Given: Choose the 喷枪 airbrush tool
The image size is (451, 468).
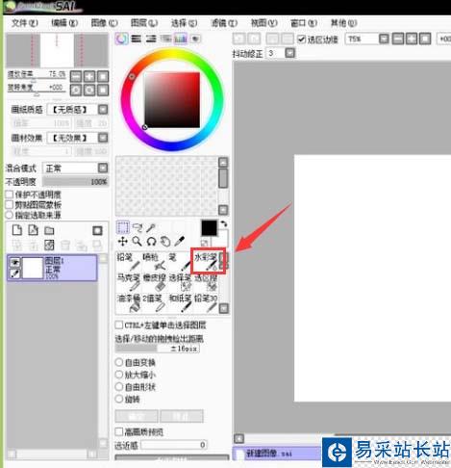Looking at the screenshot, I should tap(155, 261).
